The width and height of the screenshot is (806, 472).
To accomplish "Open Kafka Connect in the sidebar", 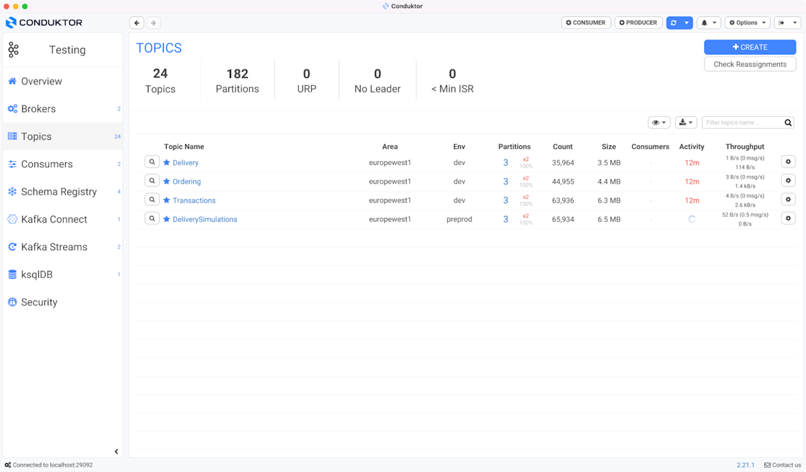I will 63,219.
